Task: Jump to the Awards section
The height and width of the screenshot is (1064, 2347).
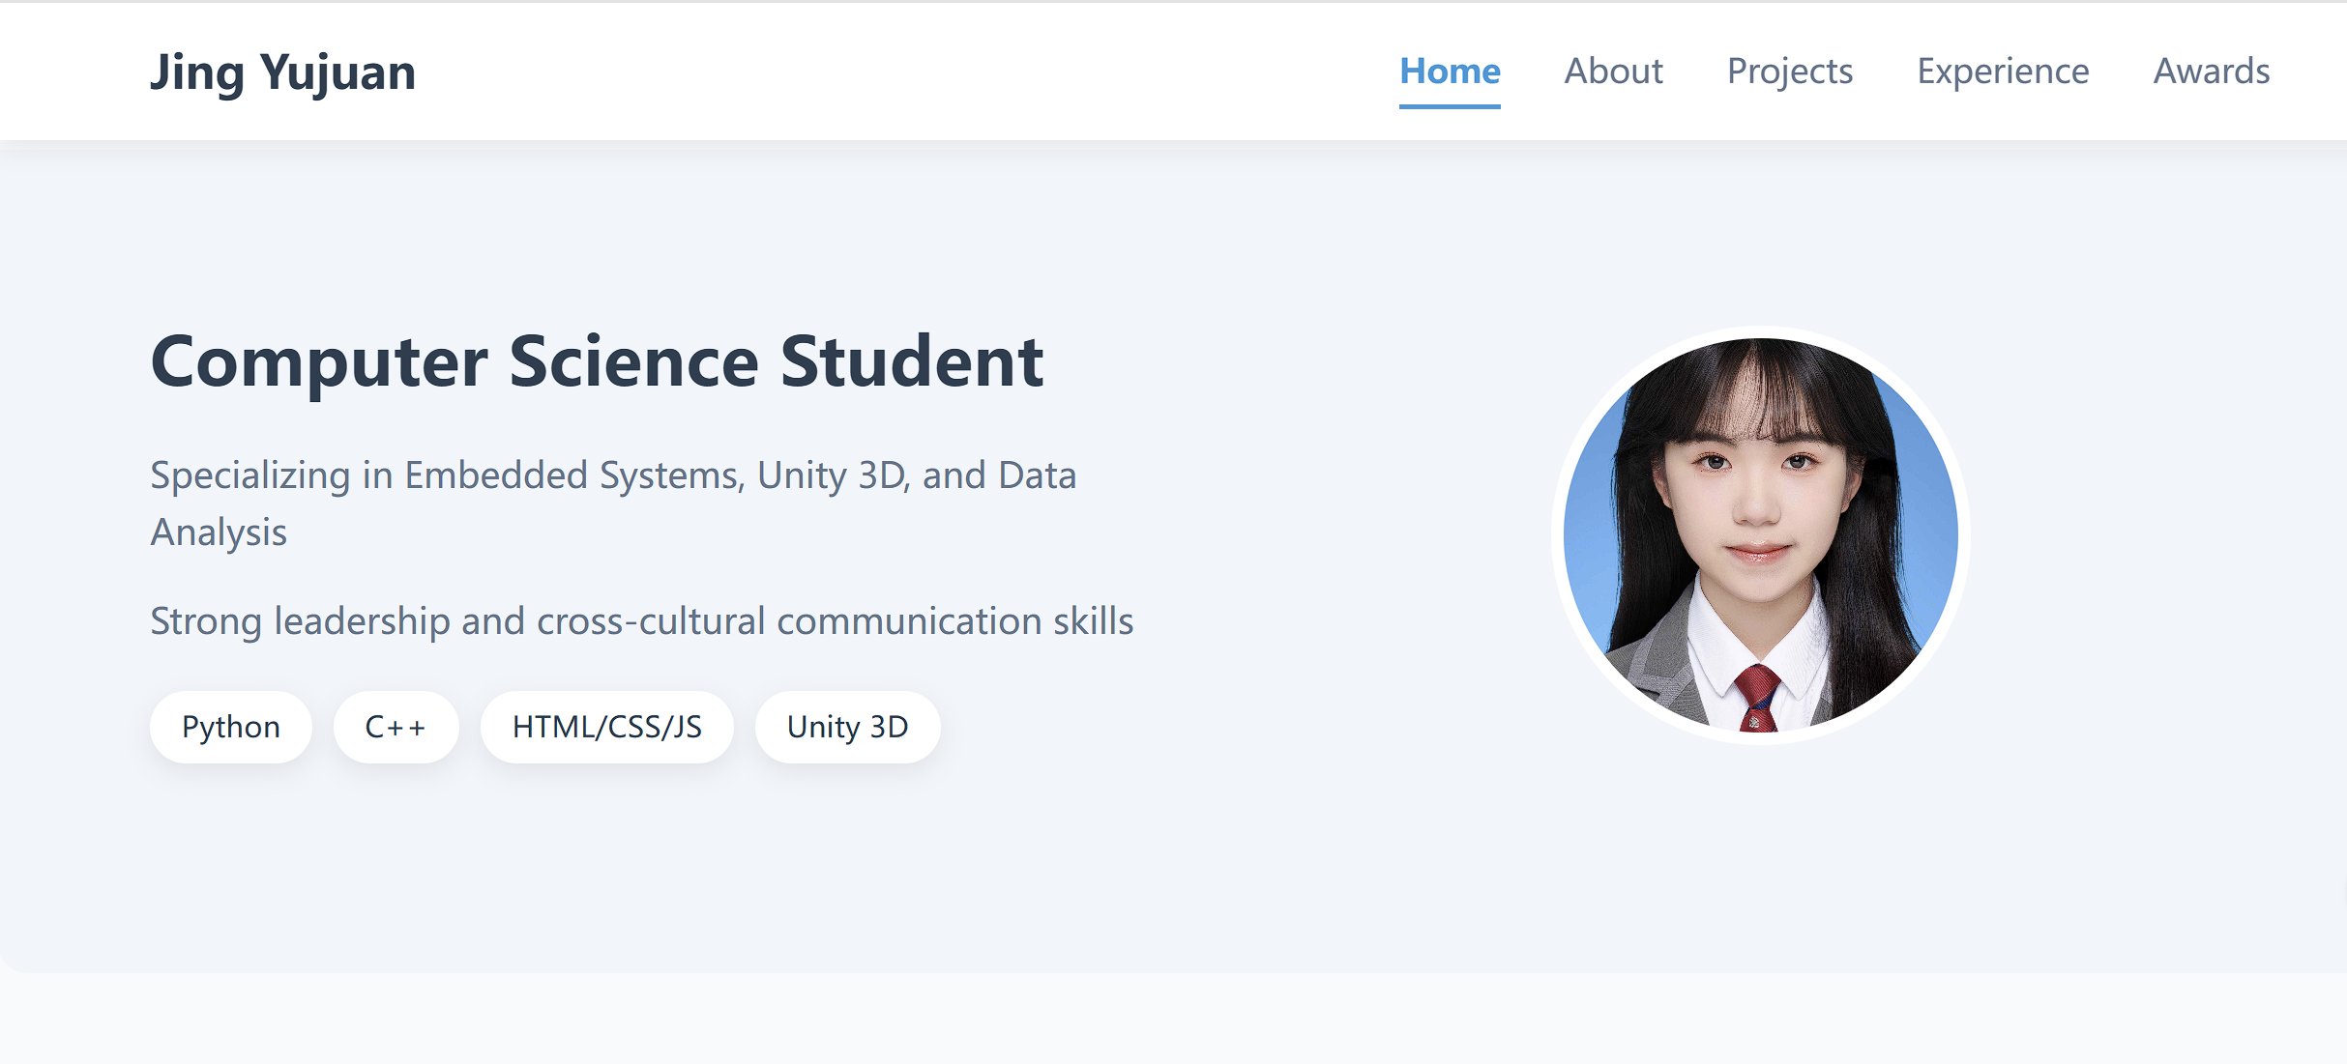Action: pyautogui.click(x=2211, y=71)
